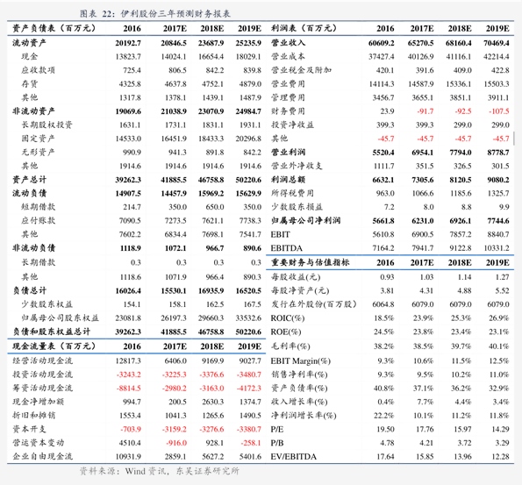
Task: Click the 负债总计 row label
Action: (x=29, y=290)
